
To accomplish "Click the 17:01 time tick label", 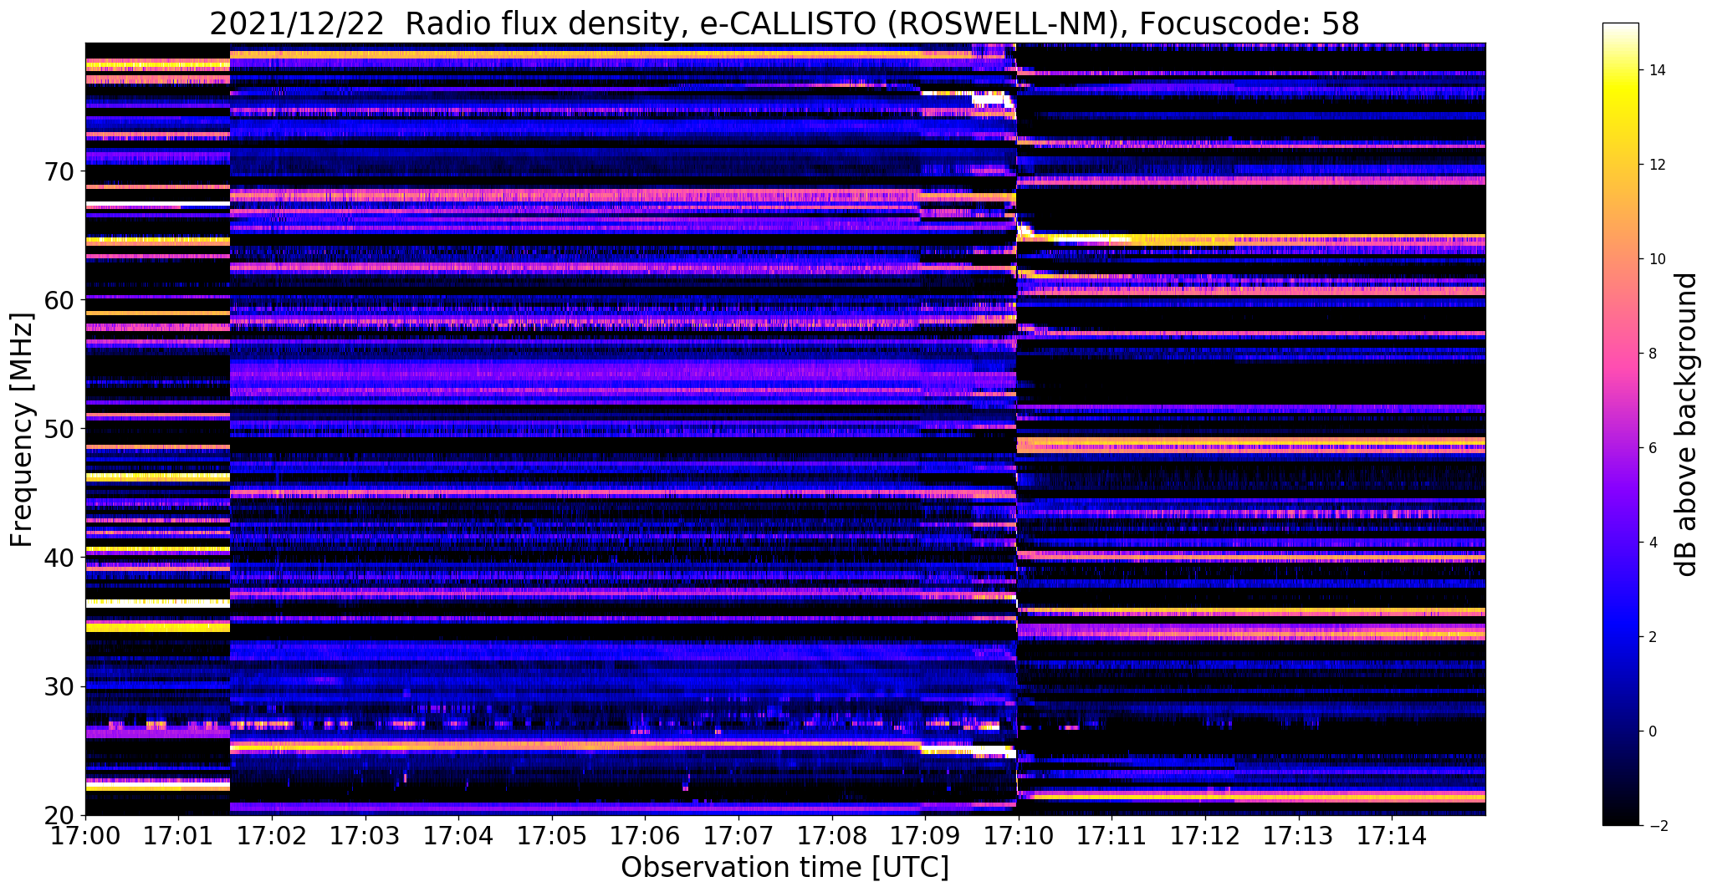I will (178, 834).
